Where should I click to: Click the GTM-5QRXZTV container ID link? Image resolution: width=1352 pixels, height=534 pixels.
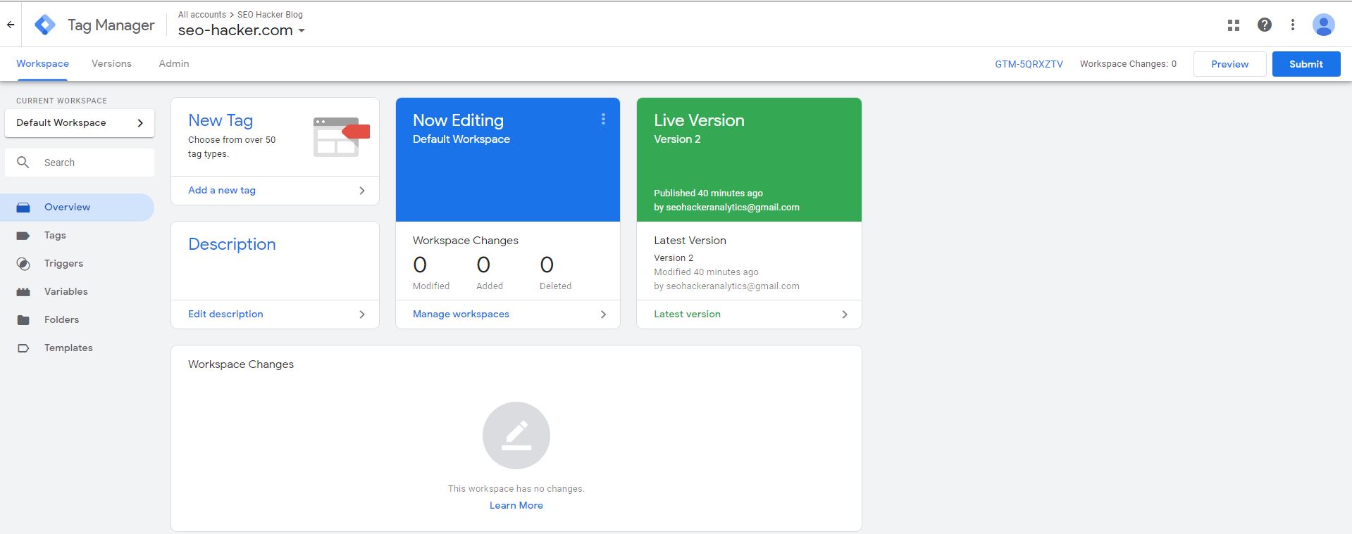coord(1029,64)
